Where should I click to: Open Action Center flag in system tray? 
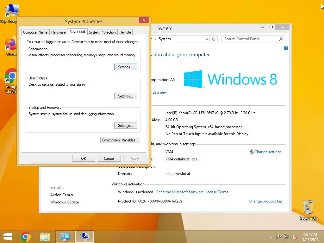point(279,237)
